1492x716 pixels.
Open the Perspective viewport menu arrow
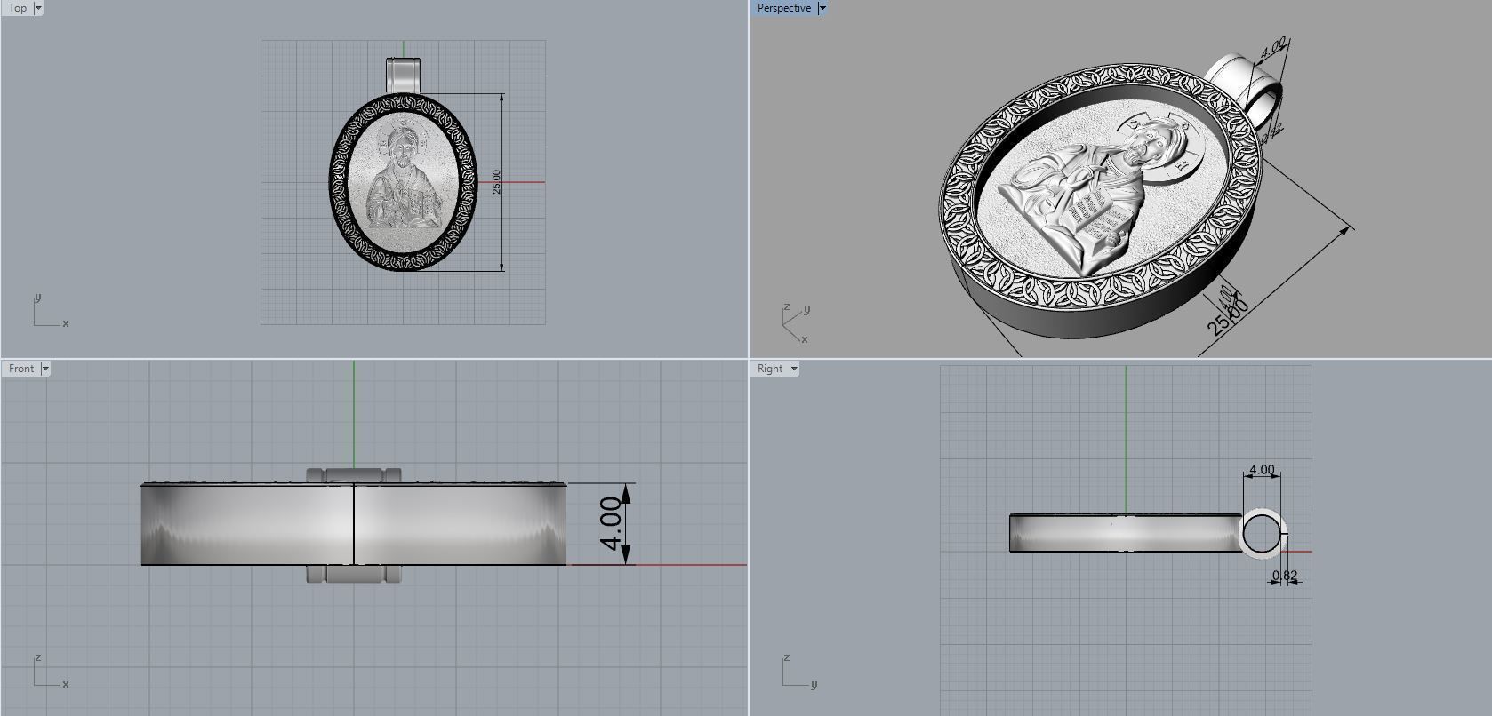pos(822,8)
